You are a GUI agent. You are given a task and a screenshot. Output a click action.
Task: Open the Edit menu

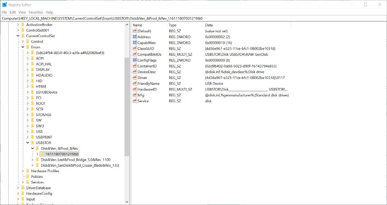[x=13, y=12]
